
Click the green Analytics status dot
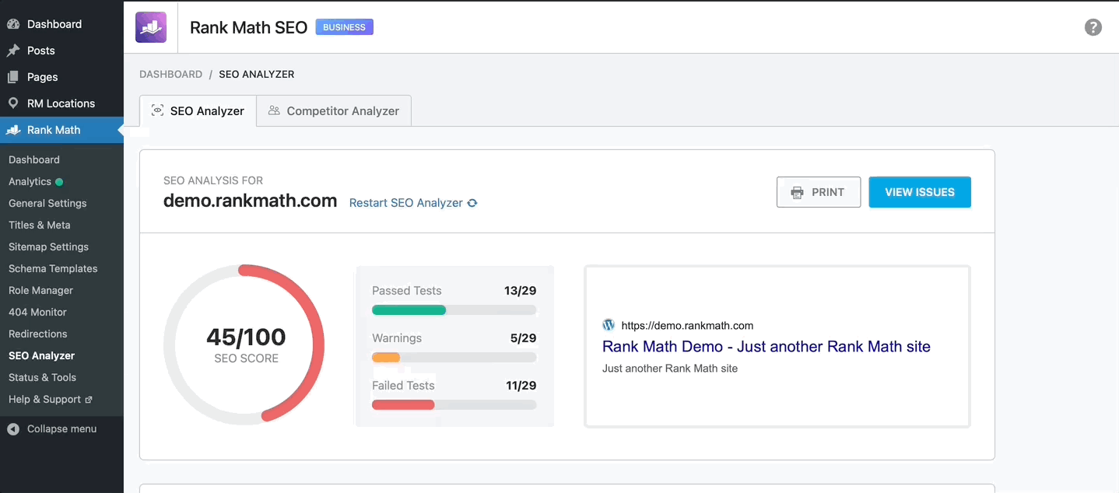[59, 182]
